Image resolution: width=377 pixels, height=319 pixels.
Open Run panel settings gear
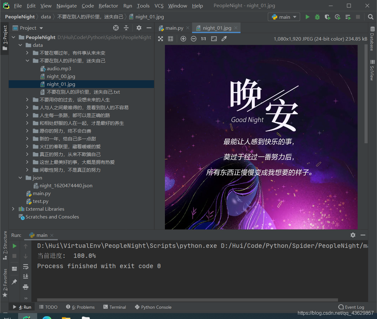click(353, 235)
